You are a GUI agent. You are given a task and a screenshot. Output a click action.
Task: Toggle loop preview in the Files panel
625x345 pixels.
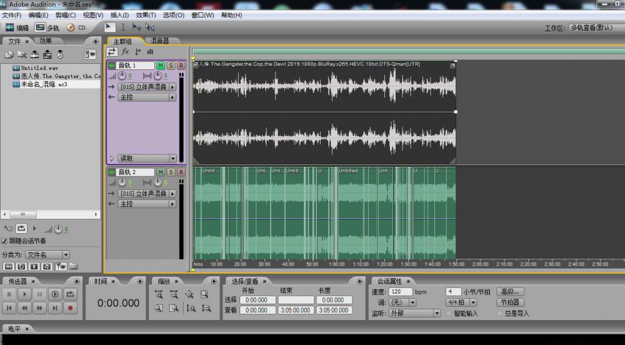(x=21, y=229)
